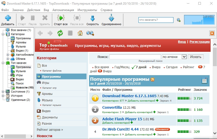Collapse the Категории tree node

point(3,34)
